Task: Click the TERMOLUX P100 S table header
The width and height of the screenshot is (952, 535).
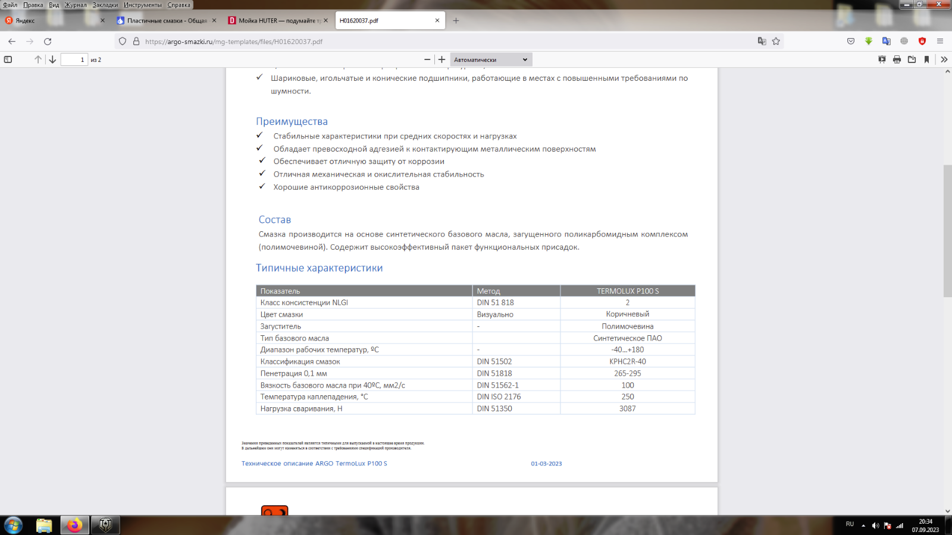Action: (x=628, y=291)
